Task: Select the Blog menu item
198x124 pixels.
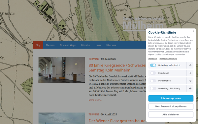Action: click(38, 45)
